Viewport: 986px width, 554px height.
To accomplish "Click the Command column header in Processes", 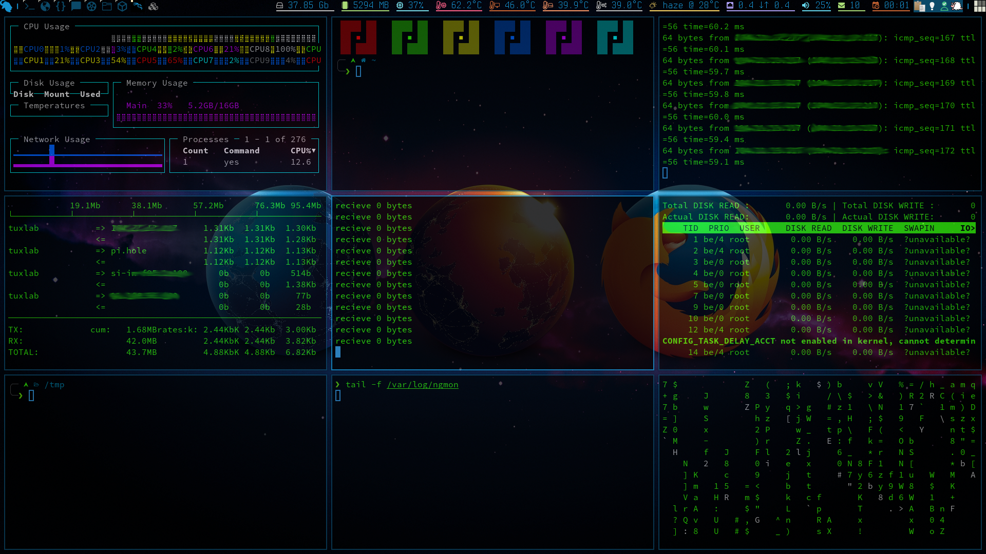I will pyautogui.click(x=241, y=151).
